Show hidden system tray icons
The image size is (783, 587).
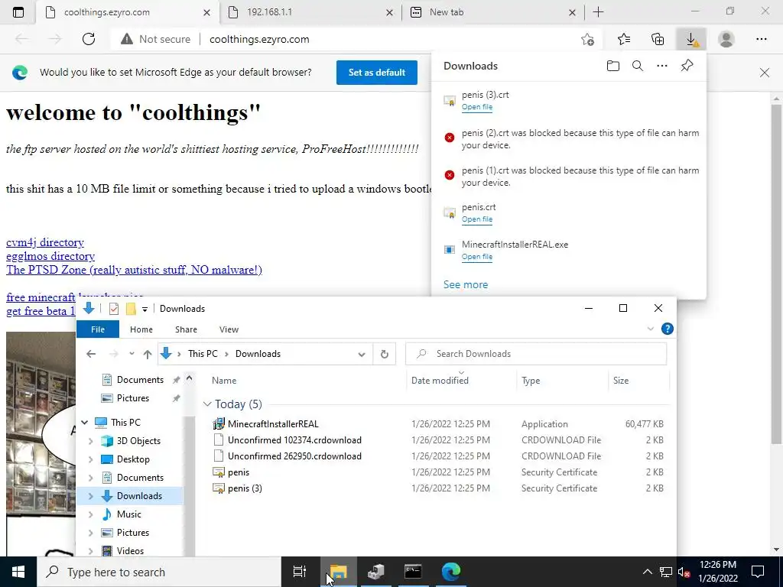(x=647, y=572)
